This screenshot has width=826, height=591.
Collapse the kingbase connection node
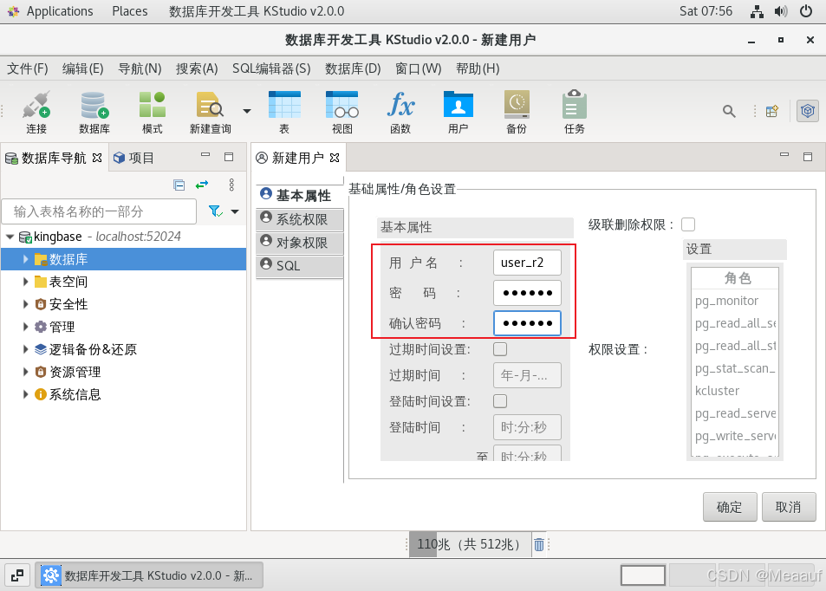click(x=10, y=237)
